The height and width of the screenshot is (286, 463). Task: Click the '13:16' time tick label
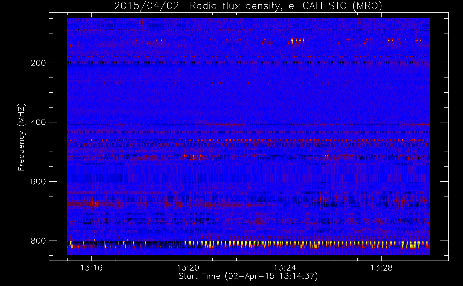(x=91, y=268)
